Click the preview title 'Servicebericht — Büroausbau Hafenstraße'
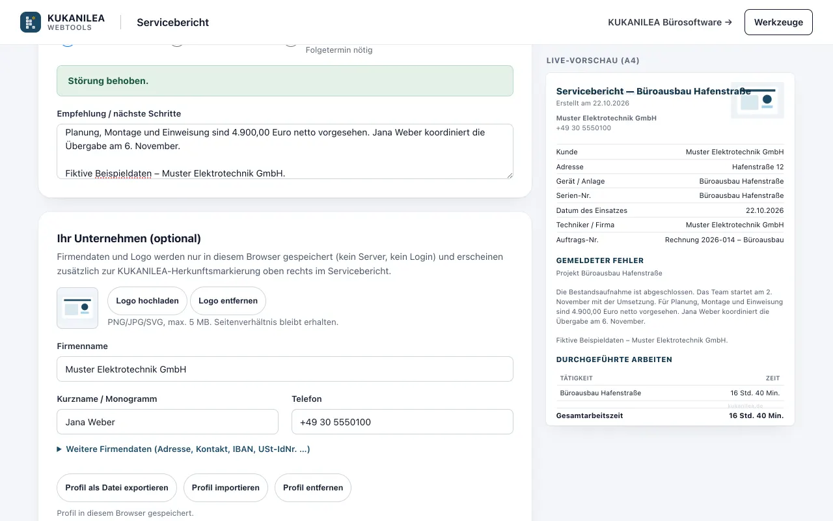Viewport: 833px width, 521px height. (653, 92)
